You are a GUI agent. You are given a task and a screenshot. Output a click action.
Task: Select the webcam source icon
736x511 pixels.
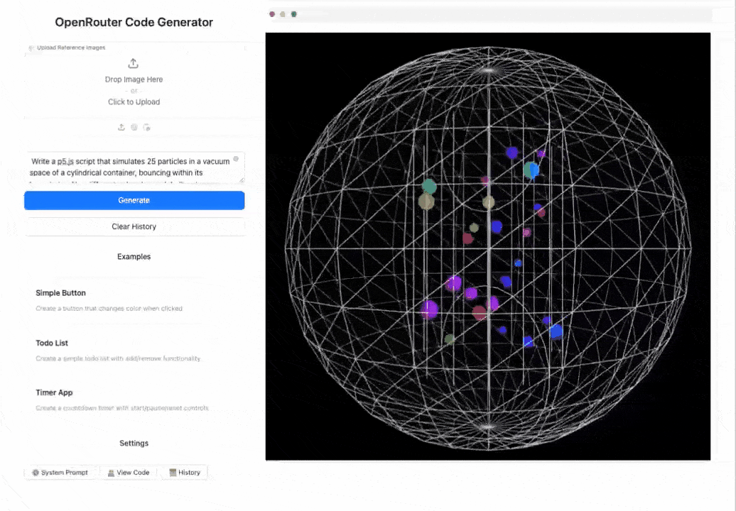click(x=134, y=127)
